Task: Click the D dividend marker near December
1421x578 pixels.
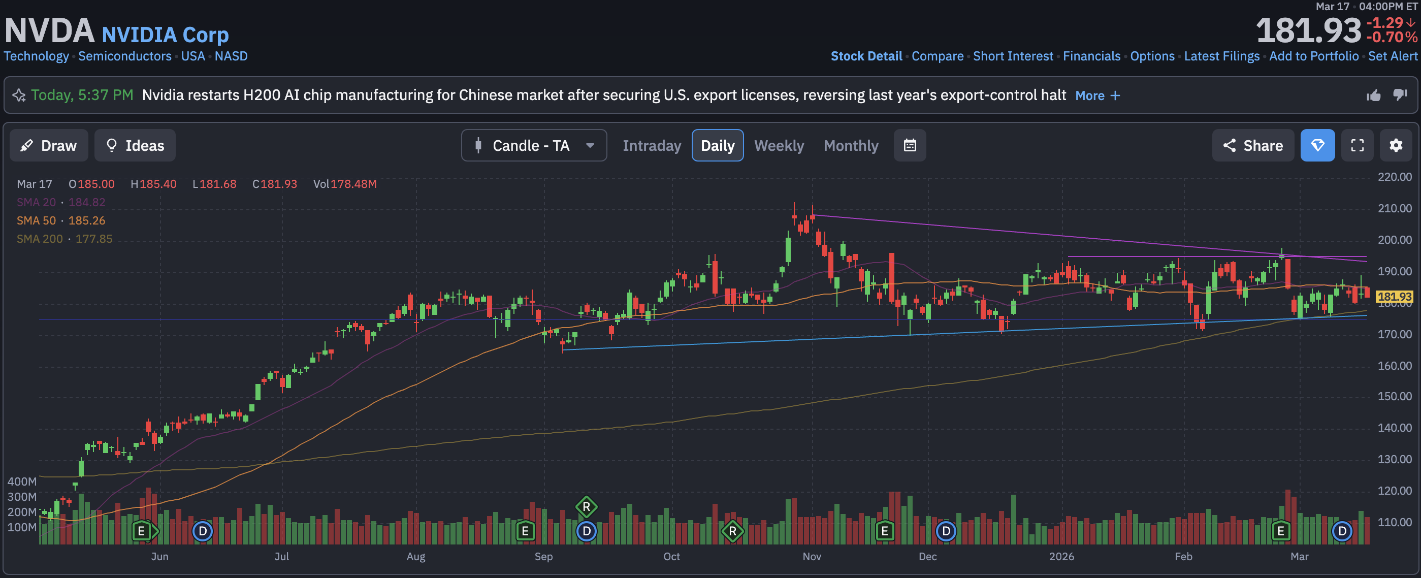Action: 946,531
